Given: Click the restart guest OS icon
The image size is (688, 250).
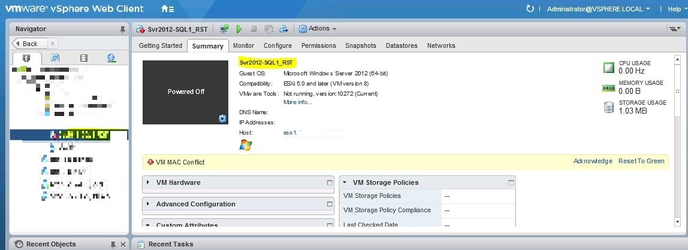Looking at the screenshot, I should click(269, 29).
